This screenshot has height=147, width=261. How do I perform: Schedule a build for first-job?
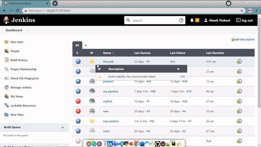239,62
